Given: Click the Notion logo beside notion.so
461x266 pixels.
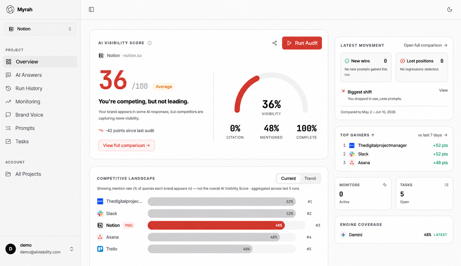Looking at the screenshot, I should coord(101,56).
